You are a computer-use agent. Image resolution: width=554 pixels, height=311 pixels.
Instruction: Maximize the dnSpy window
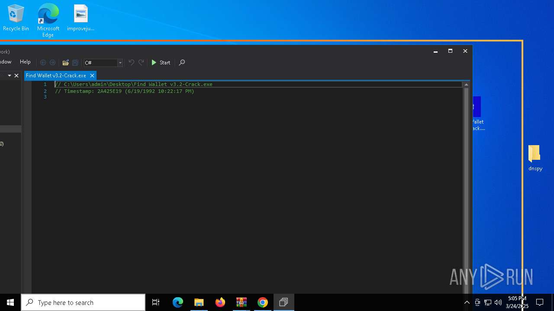[x=450, y=51]
